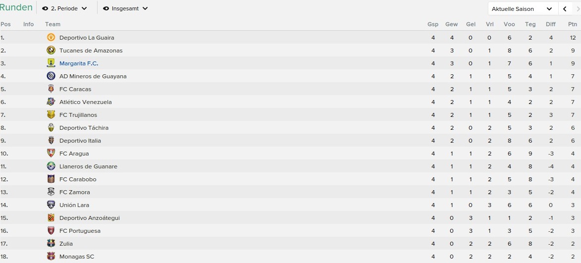Viewport: 581px width, 263px height.
Task: Click the FC Caracas crest icon
Action: [51, 89]
